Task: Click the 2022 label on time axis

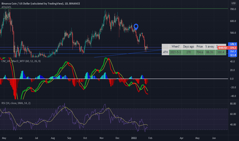Action: [x=134, y=138]
